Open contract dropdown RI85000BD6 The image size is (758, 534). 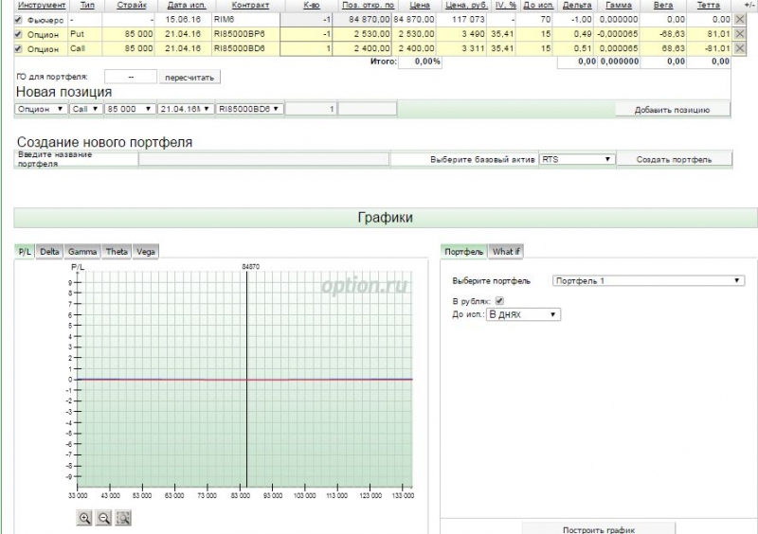pos(249,109)
